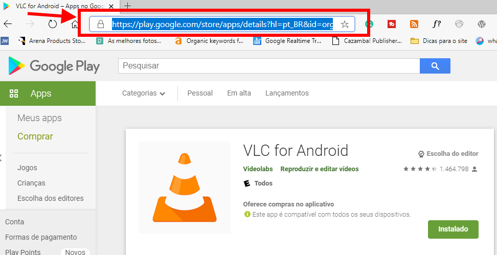497x255 pixels.
Task: Click the VLC for Android title text
Action: click(x=296, y=150)
